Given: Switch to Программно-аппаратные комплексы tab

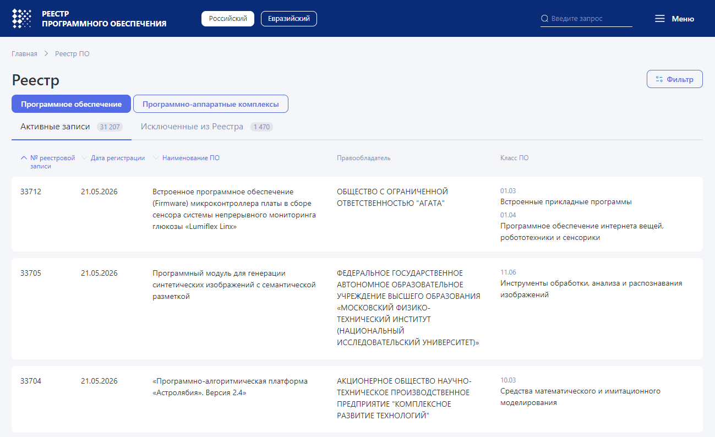Looking at the screenshot, I should click(211, 104).
